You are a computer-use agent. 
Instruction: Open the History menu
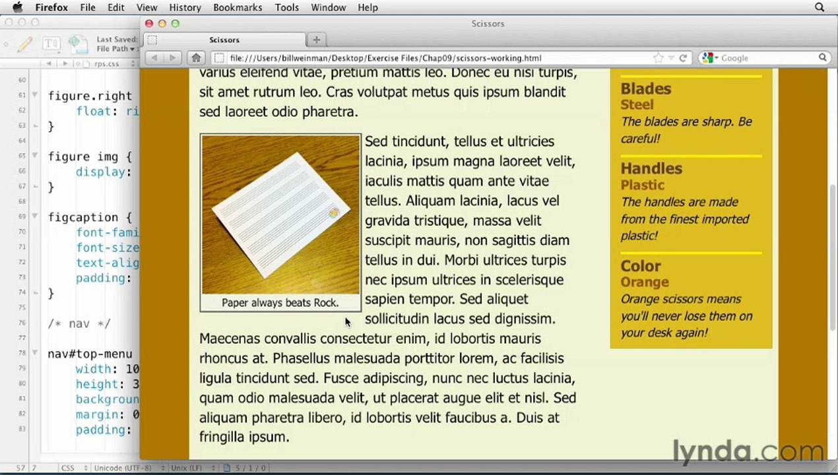click(185, 7)
